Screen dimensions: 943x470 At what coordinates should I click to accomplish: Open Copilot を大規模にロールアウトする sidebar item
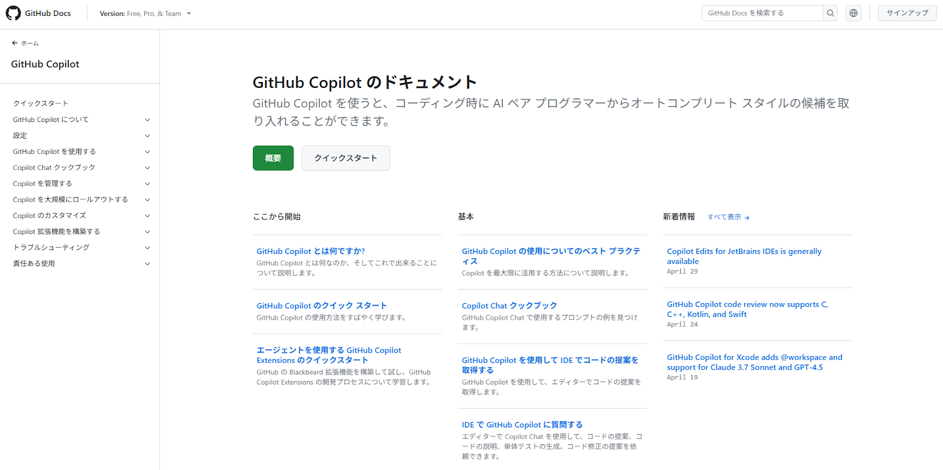71,199
